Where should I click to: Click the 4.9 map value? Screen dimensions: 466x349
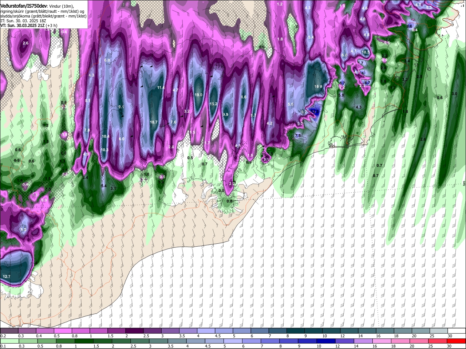(x=86, y=154)
